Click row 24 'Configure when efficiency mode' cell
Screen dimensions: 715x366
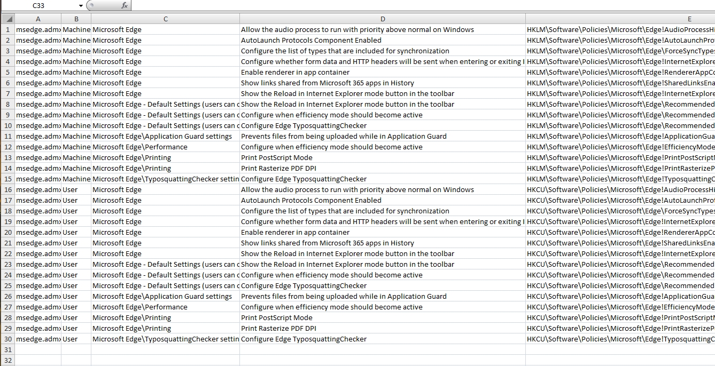pos(383,275)
